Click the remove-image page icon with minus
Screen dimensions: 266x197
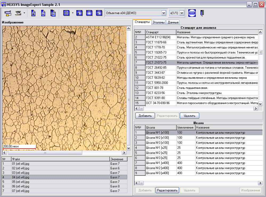(43, 13)
